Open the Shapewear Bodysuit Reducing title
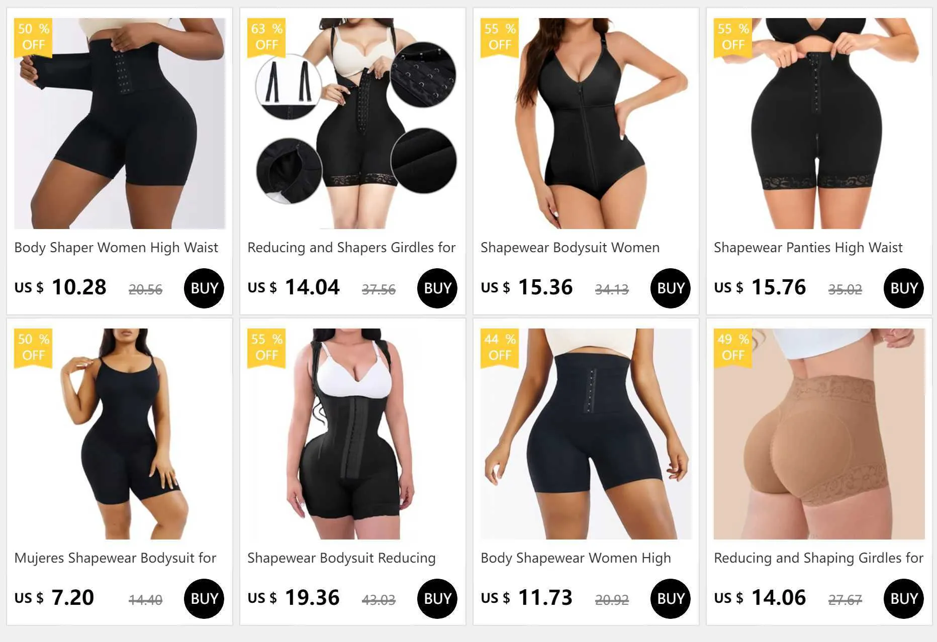 coord(342,558)
